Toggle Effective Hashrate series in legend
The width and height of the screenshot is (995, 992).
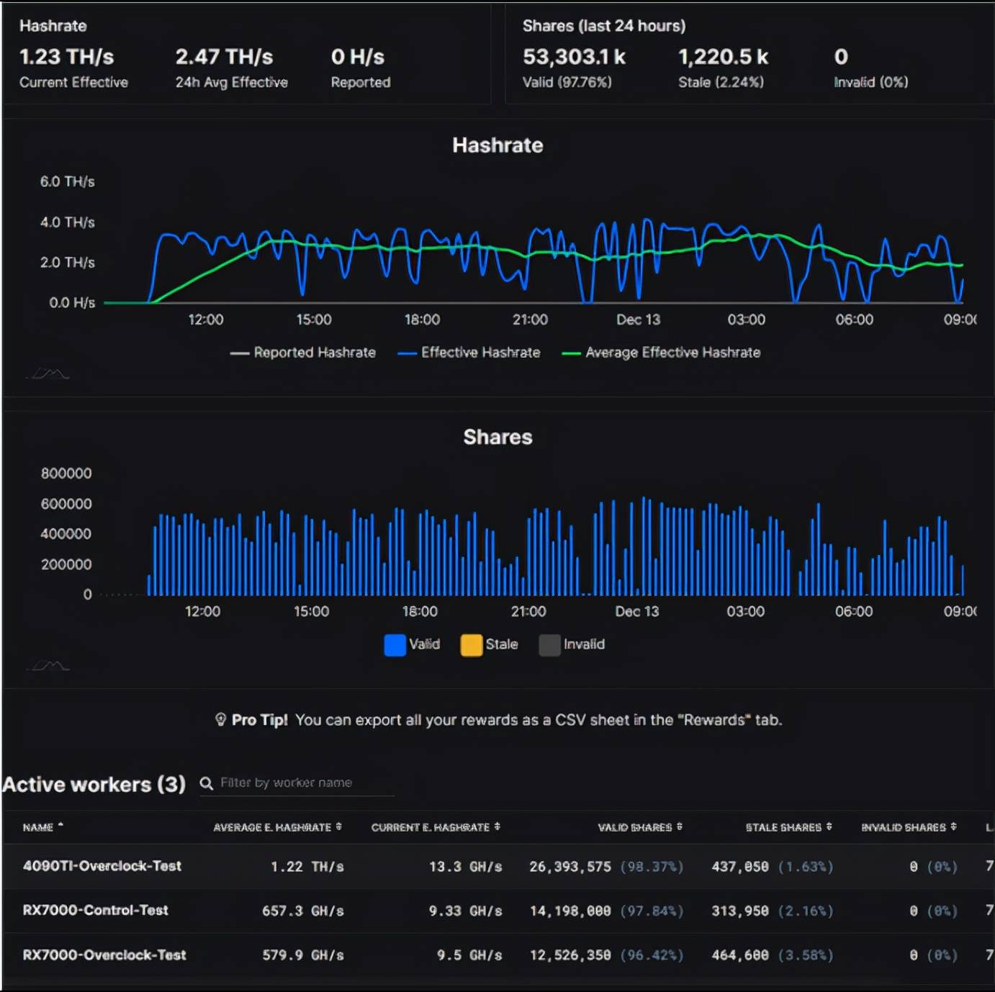[469, 353]
